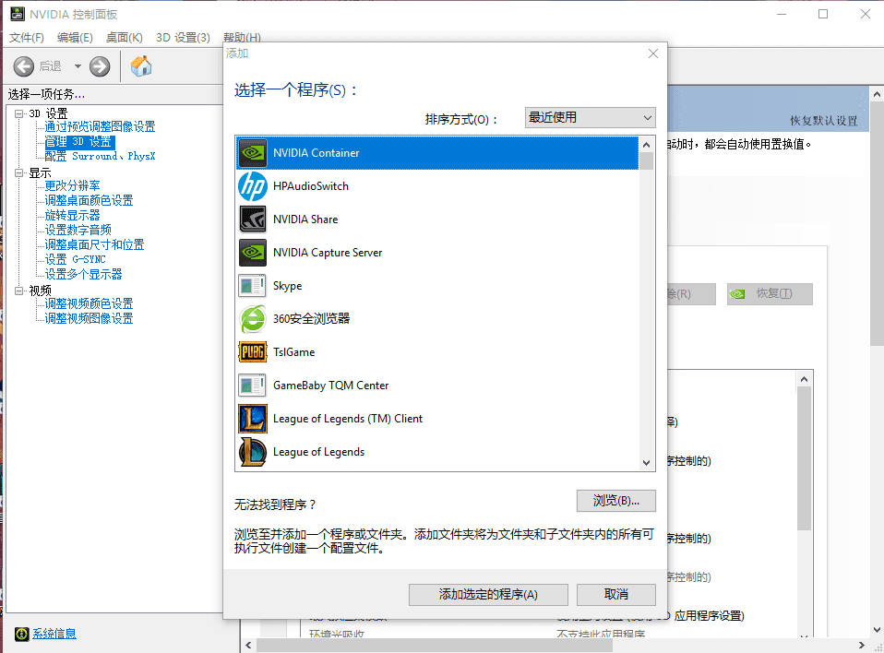Collapse the 显示 tree node
Image resolution: width=884 pixels, height=653 pixels.
(x=19, y=172)
